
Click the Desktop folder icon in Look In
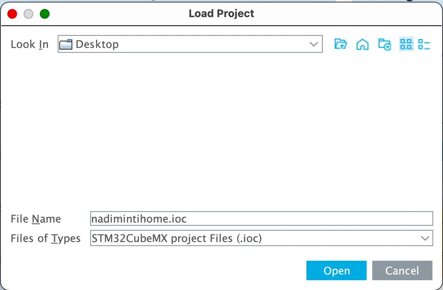(66, 44)
